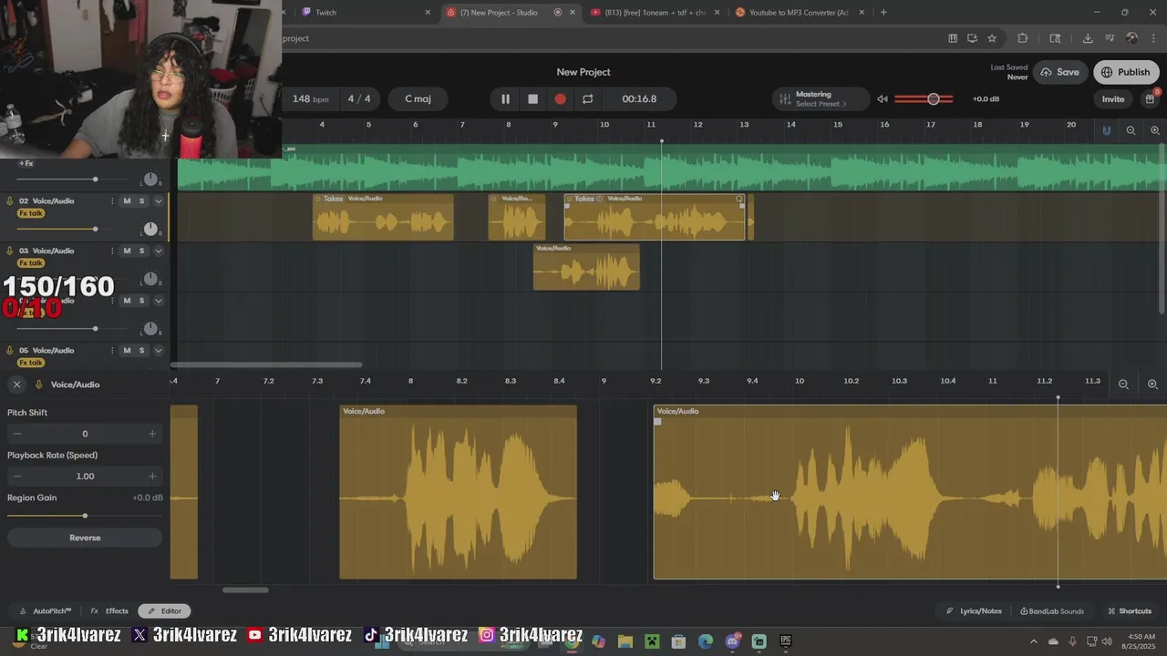1167x656 pixels.
Task: Zoom in the main timeline
Action: [1154, 130]
